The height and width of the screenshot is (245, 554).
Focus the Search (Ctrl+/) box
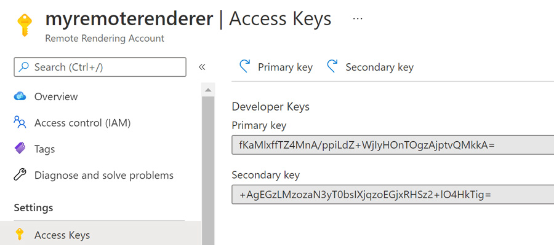[100, 67]
